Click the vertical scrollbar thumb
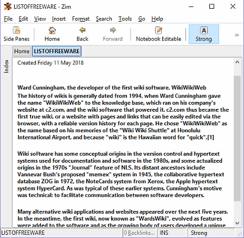This screenshot has height=238, width=244. click(x=237, y=138)
